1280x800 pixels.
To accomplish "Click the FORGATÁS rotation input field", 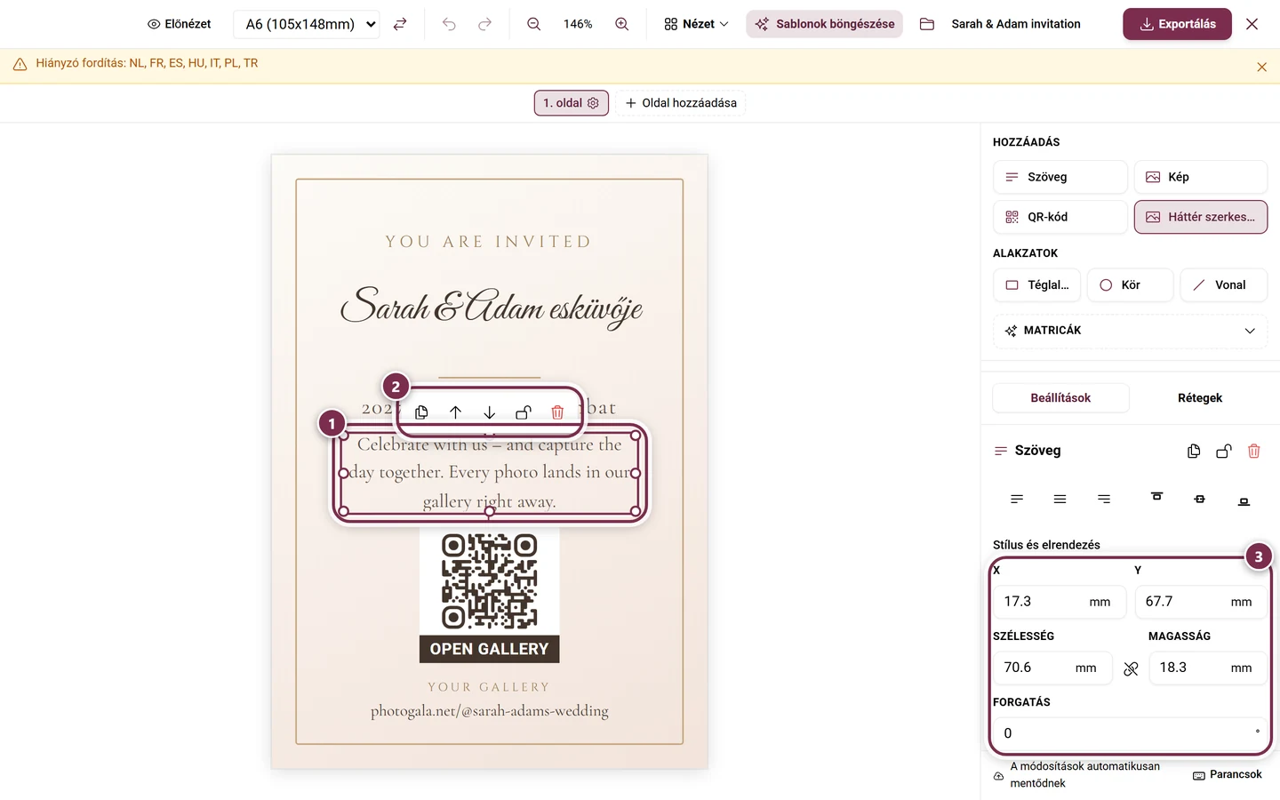I will 1130,733.
